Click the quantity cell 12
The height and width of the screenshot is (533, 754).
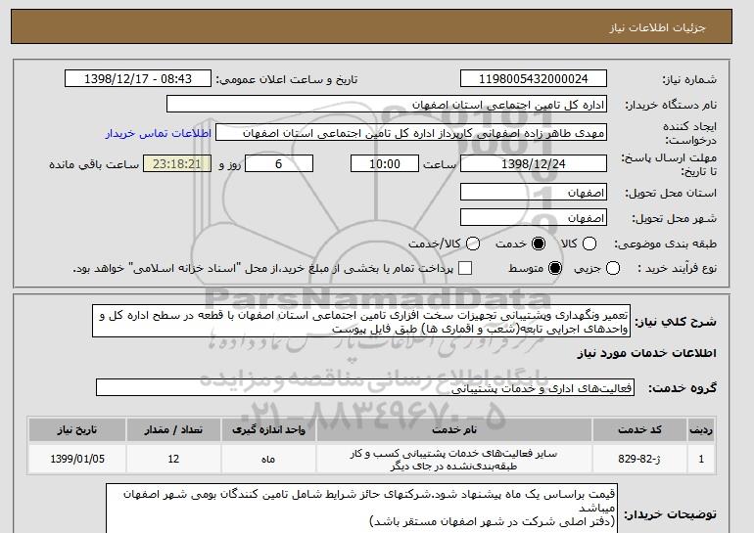[x=173, y=459]
